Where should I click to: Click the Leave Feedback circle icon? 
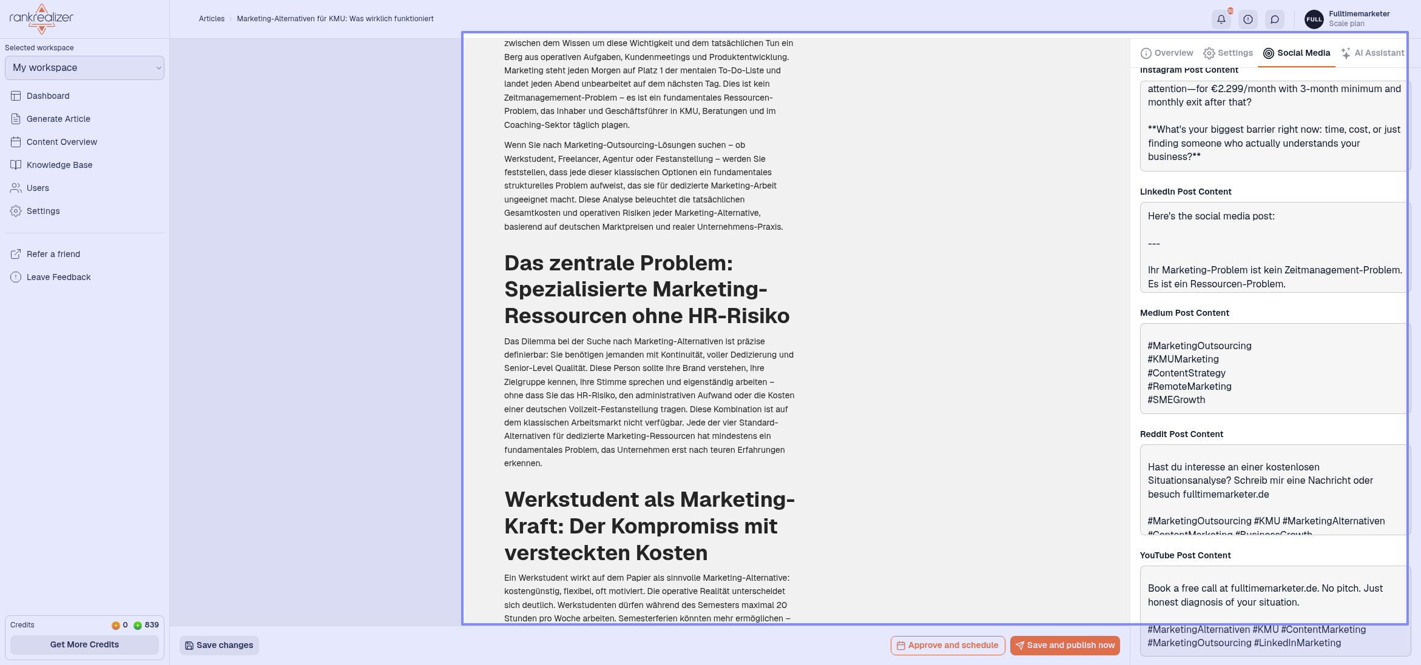pyautogui.click(x=16, y=277)
